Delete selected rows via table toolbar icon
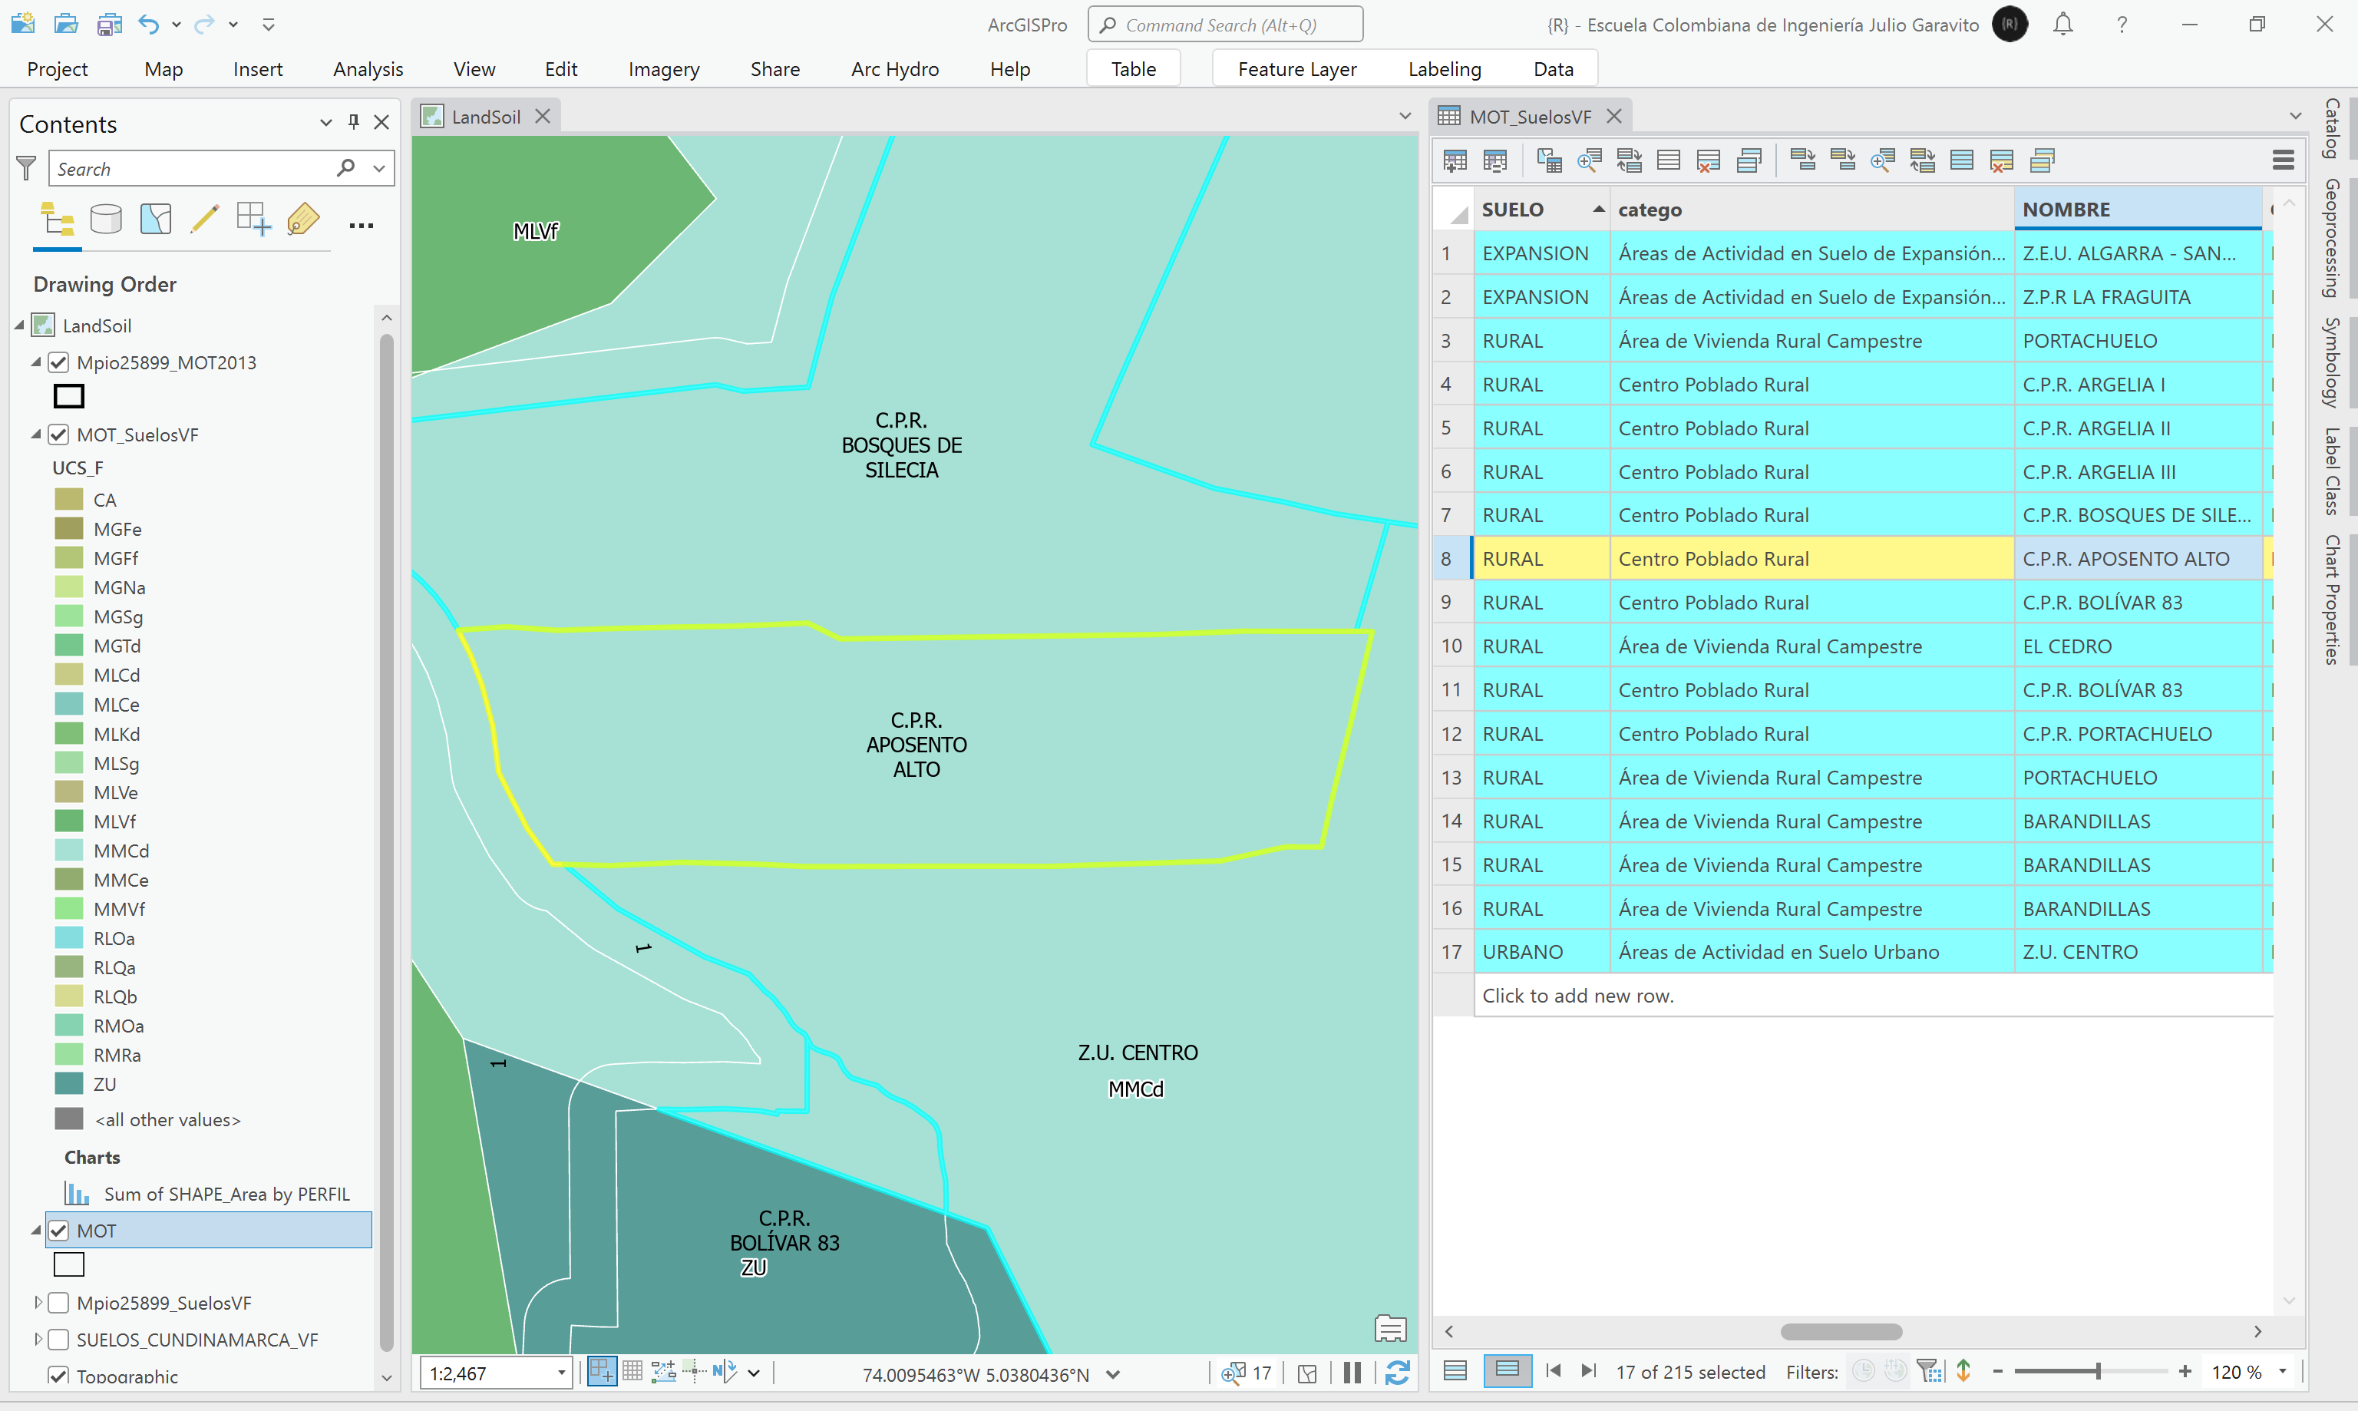This screenshot has height=1411, width=2358. click(1709, 160)
